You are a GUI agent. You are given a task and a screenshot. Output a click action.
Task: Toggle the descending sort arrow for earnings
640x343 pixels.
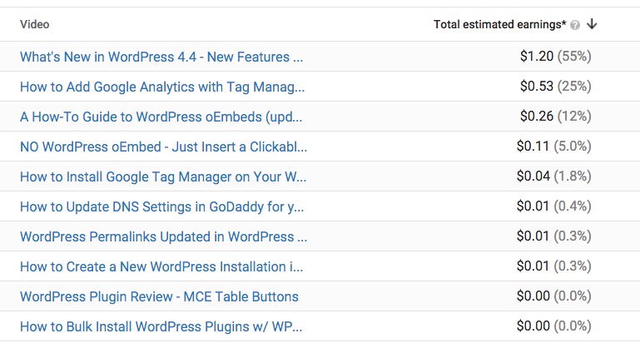tap(592, 24)
